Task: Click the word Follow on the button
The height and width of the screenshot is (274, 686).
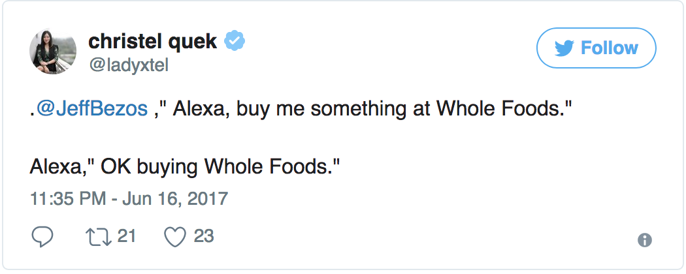Action: pyautogui.click(x=609, y=48)
